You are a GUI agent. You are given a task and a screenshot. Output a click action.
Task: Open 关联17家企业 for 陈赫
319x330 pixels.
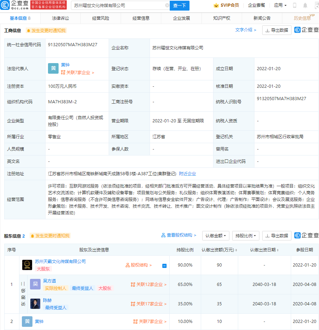(149, 304)
